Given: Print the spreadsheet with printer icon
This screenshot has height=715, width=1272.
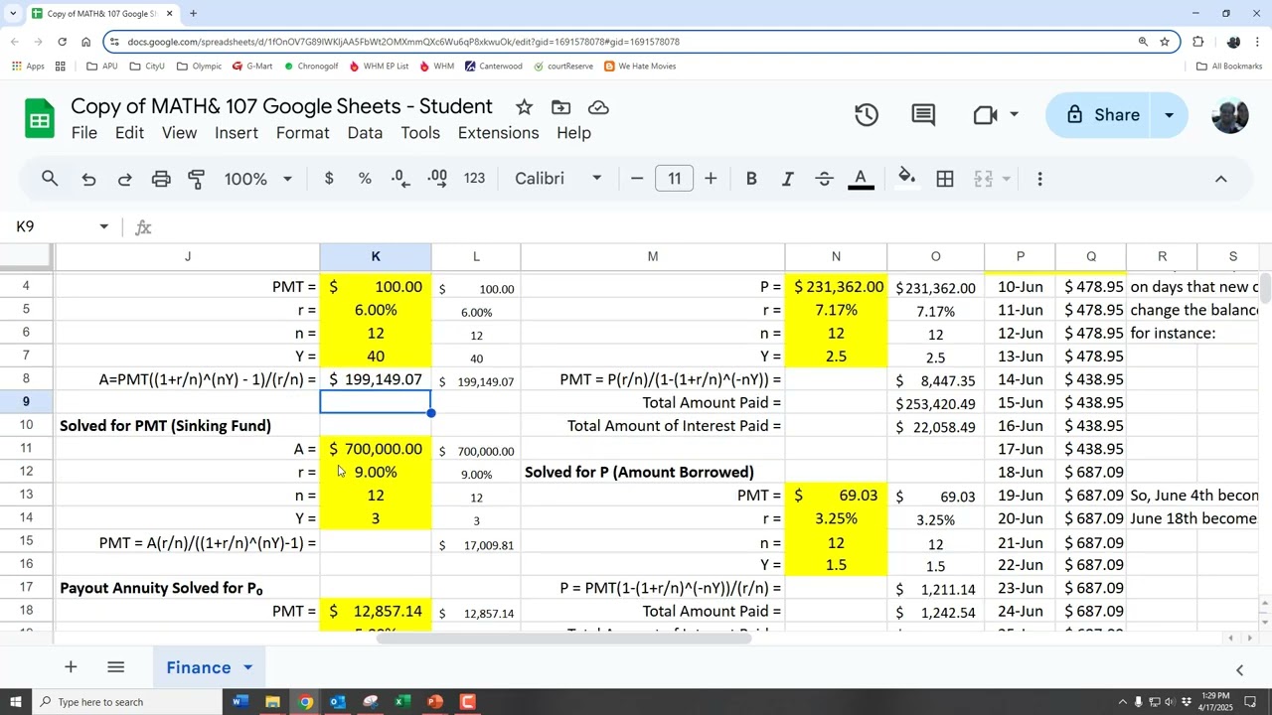Looking at the screenshot, I should (x=161, y=179).
